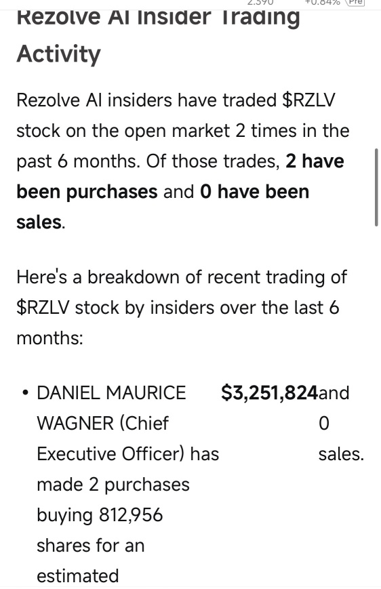Tap the bold $3,251,824 amount
Screen dimensions: 381x589
[269, 393]
